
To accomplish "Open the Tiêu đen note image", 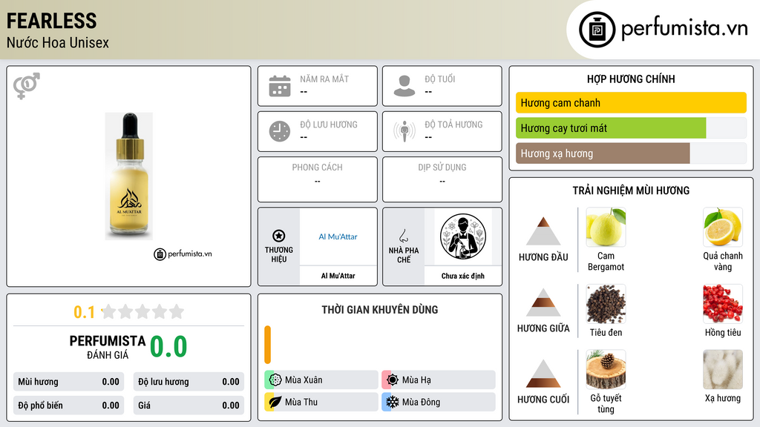I will (606, 304).
